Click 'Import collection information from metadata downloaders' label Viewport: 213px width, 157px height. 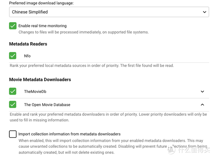(70, 134)
